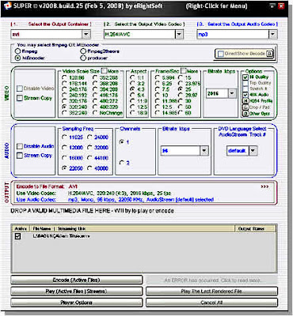This screenshot has height=316, width=293.
Task: Tick the More checkbox for Video Scale Size
Action: [x=105, y=71]
